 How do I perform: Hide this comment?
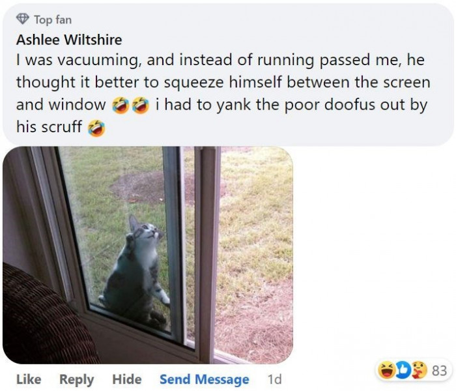tap(127, 379)
